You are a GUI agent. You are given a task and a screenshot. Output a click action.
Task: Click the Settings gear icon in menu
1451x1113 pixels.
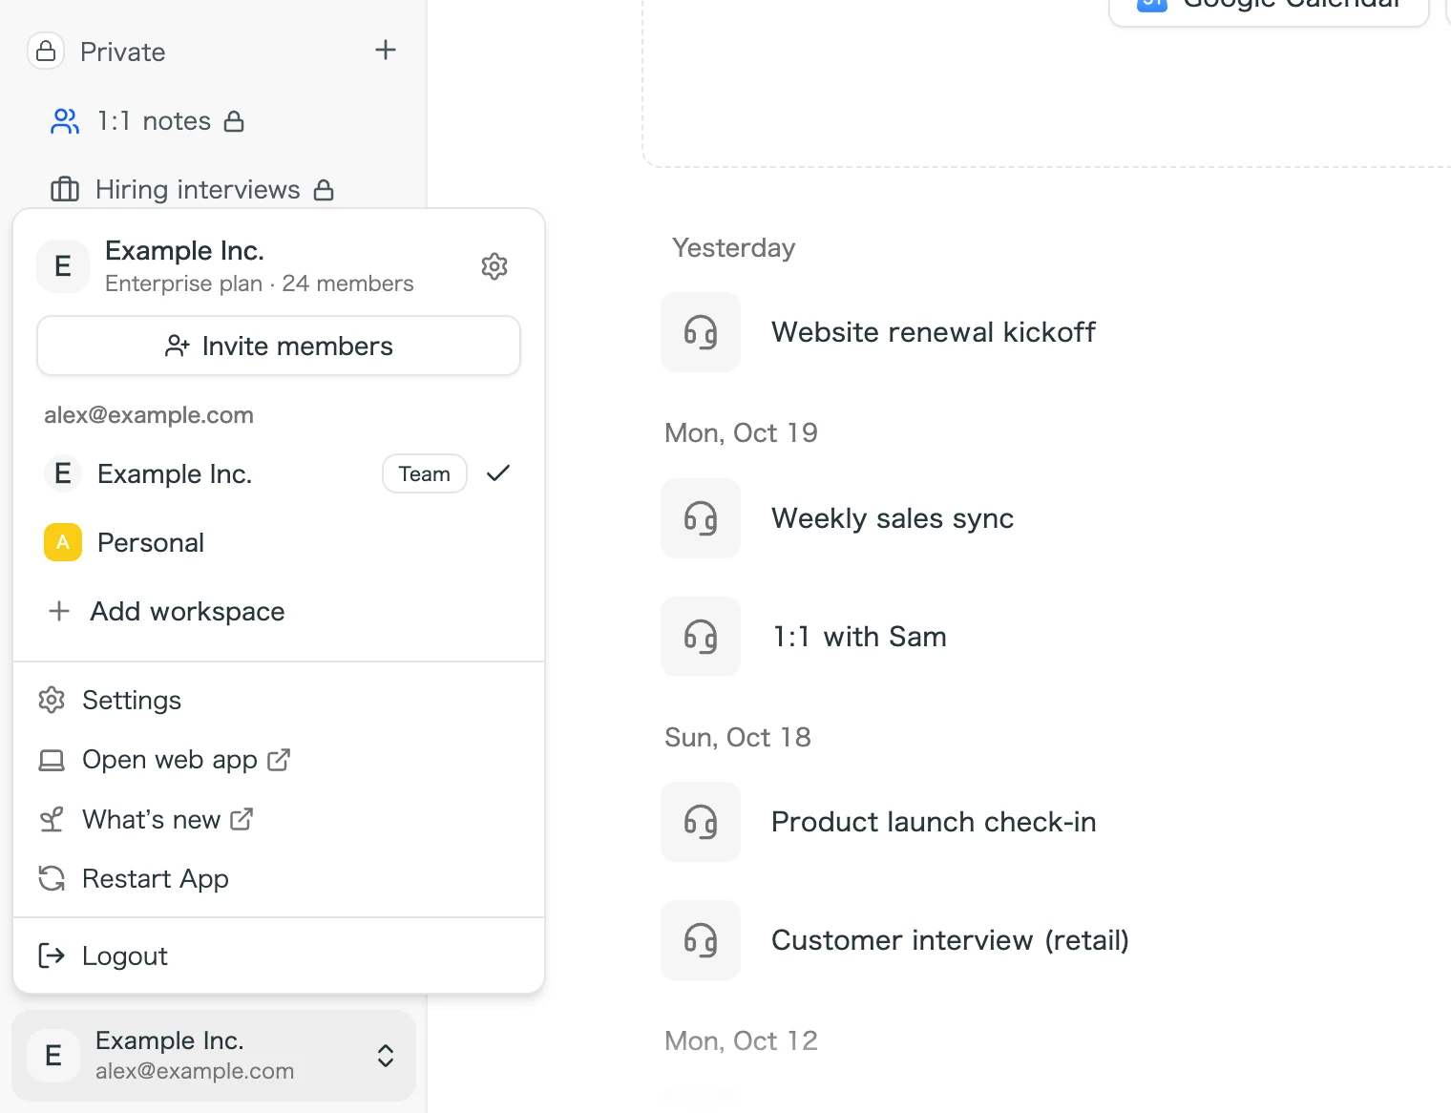(52, 700)
